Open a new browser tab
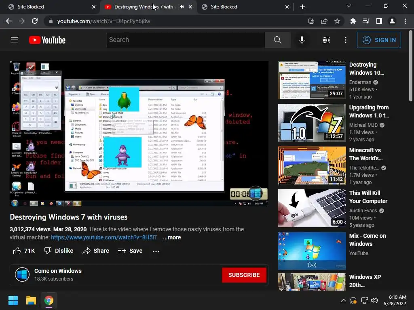The height and width of the screenshot is (310, 414). (302, 7)
